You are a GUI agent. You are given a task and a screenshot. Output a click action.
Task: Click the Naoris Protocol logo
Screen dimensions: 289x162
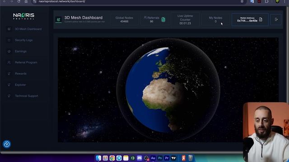pyautogui.click(x=23, y=16)
